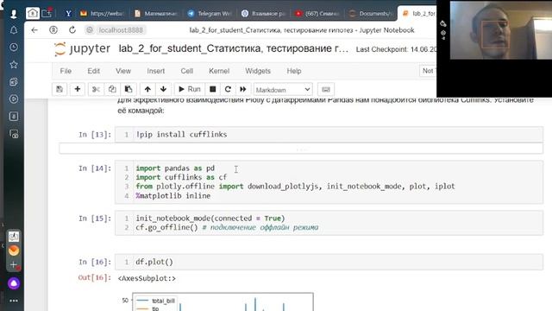
Task: Open orange app icon in sidebar dock
Action: click(x=14, y=251)
